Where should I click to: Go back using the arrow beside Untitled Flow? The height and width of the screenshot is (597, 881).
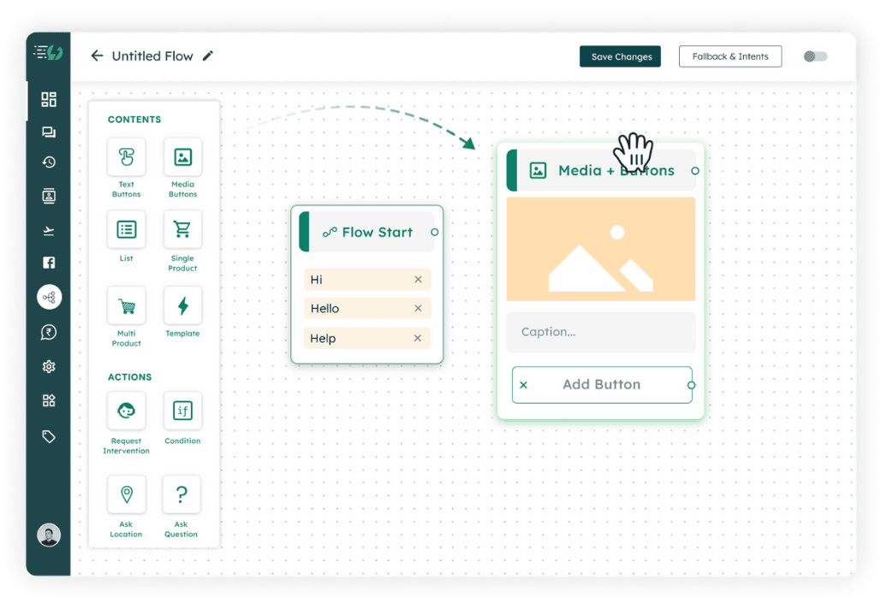pos(97,56)
